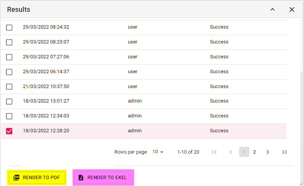The width and height of the screenshot is (304, 186).
Task: Click the PDF icon in the Render to PDF button
Action: pyautogui.click(x=16, y=178)
